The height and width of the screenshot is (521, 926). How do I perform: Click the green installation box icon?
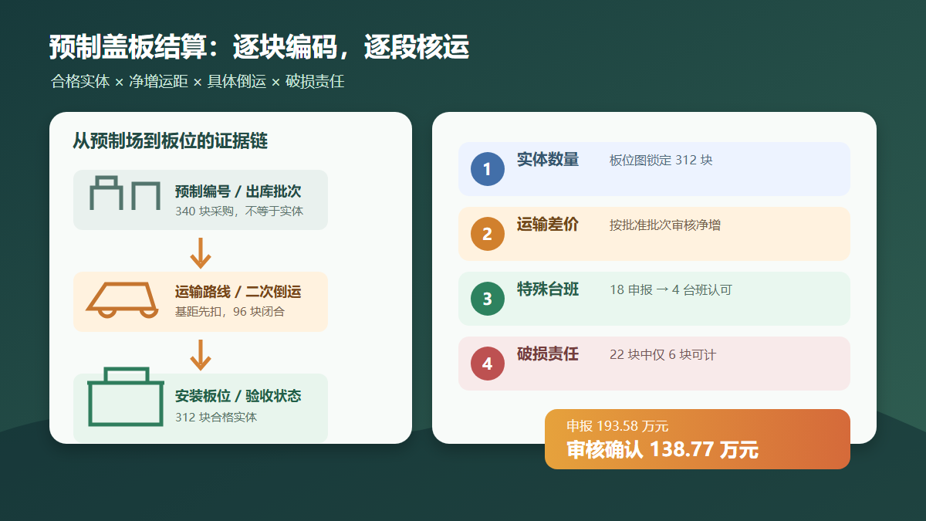click(125, 397)
